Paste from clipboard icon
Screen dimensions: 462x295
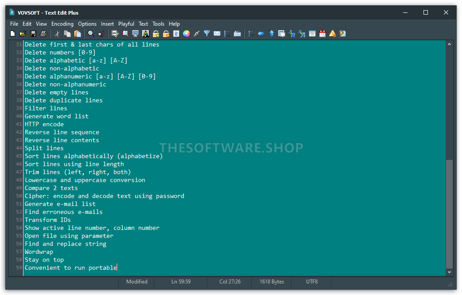pos(78,34)
